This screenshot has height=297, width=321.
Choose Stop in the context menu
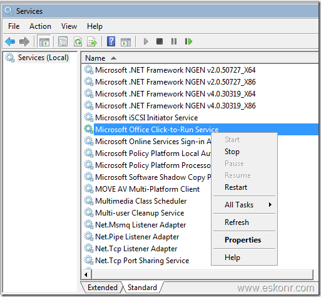[232, 152]
